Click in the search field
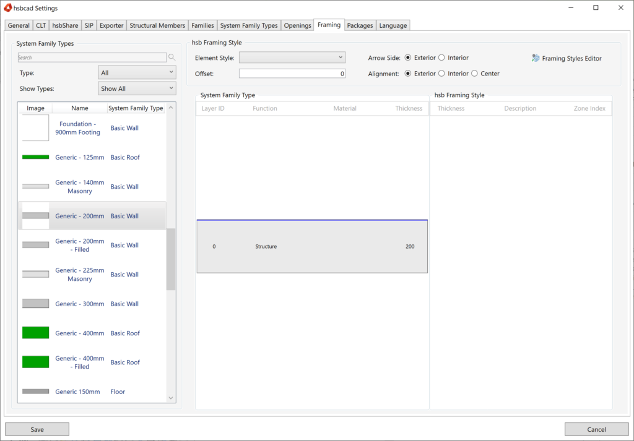The image size is (634, 441). 92,58
